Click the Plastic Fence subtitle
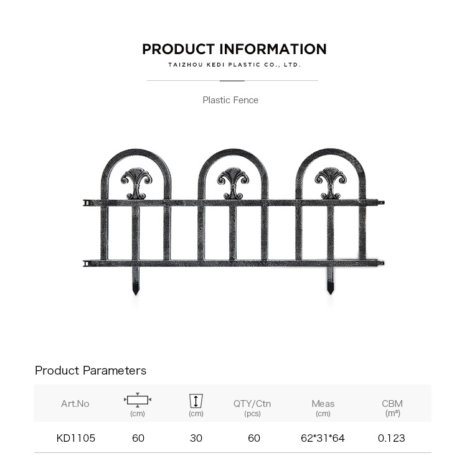Viewport: 467px width, 471px height. click(230, 100)
